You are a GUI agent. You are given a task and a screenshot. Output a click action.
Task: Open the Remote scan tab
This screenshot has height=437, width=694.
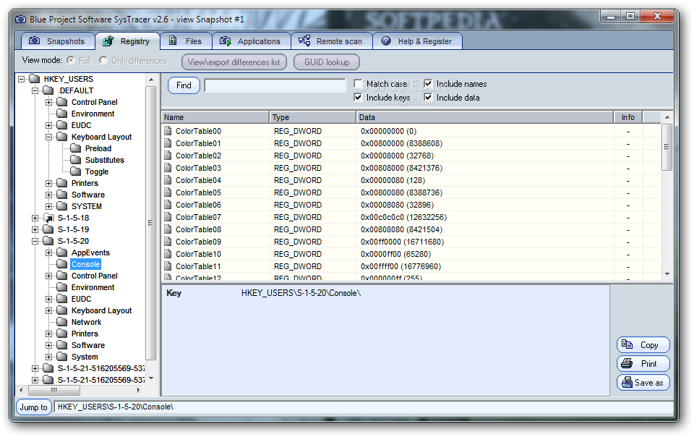332,41
